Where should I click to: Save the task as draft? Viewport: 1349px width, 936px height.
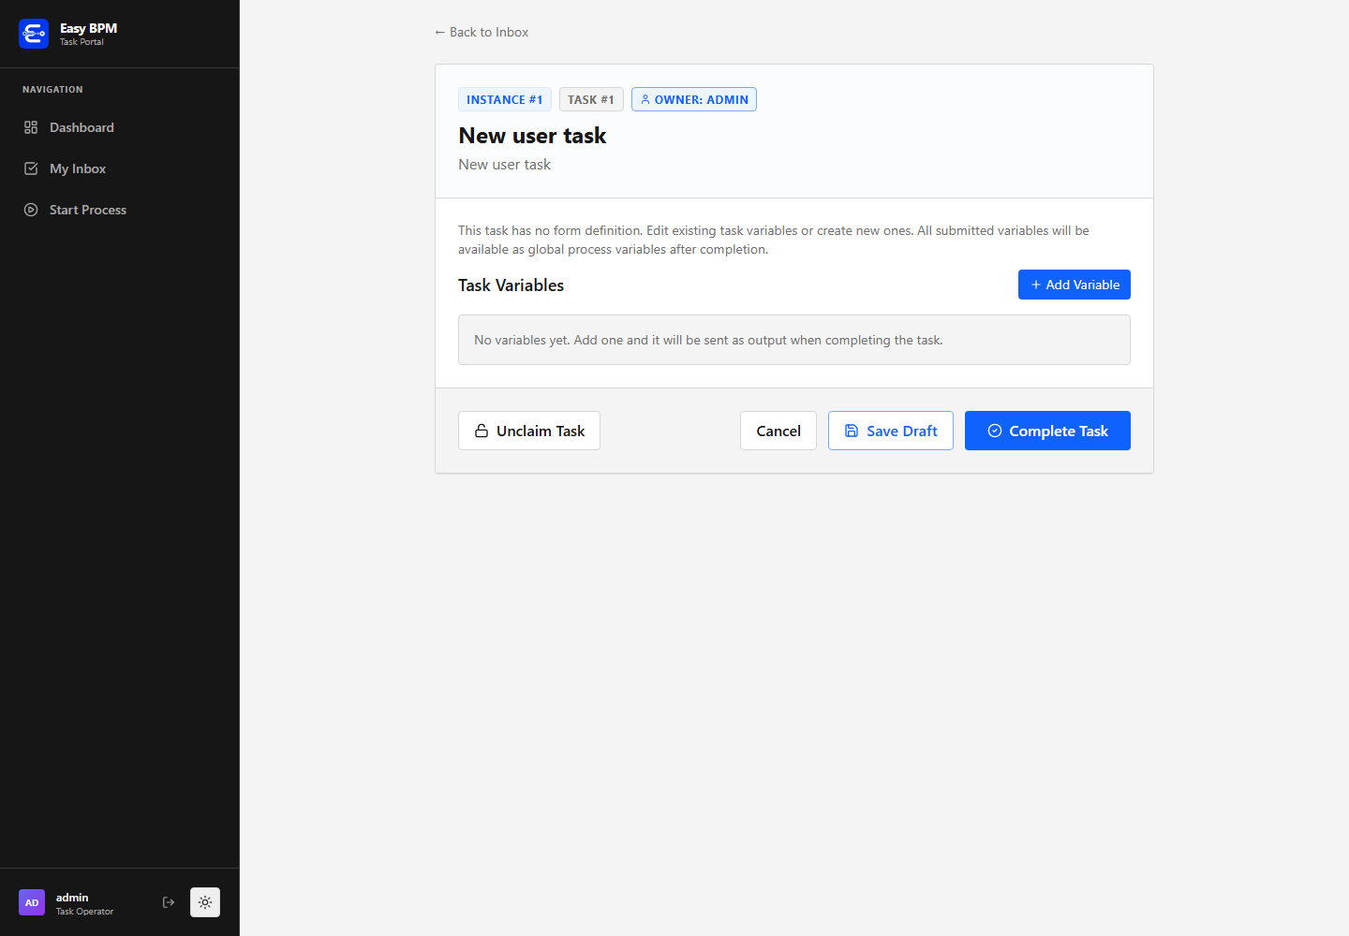[x=891, y=431]
